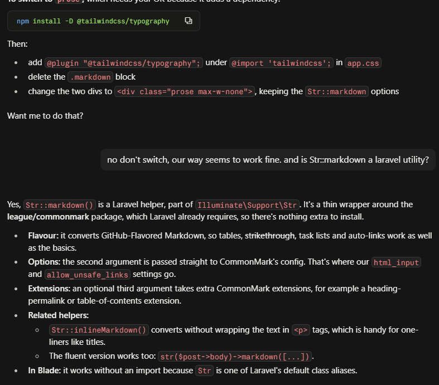439x385 pixels.
Task: Copy the npm install command
Action: [189, 21]
